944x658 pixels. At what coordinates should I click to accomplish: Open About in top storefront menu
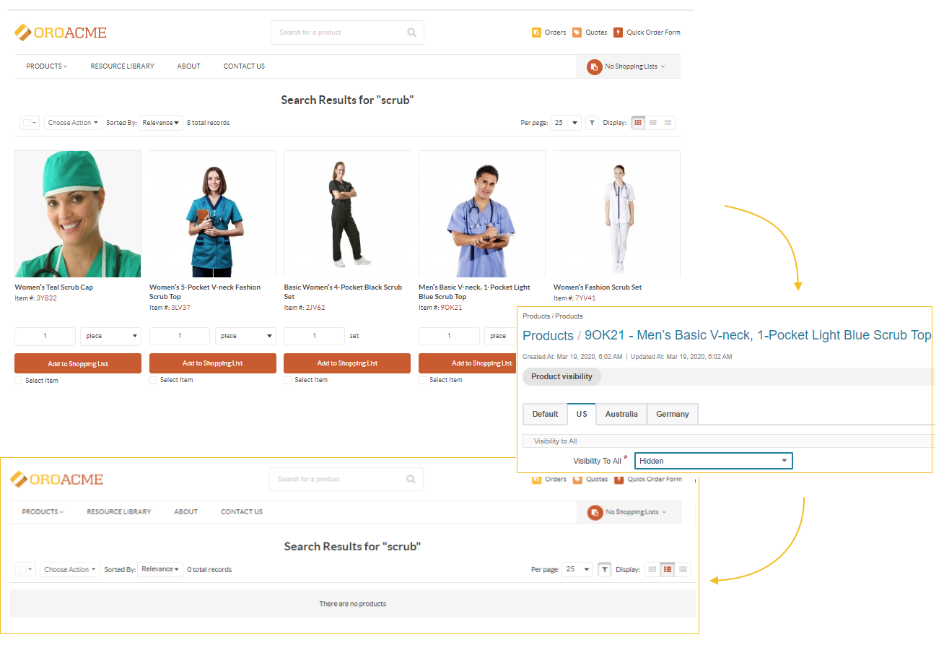189,66
